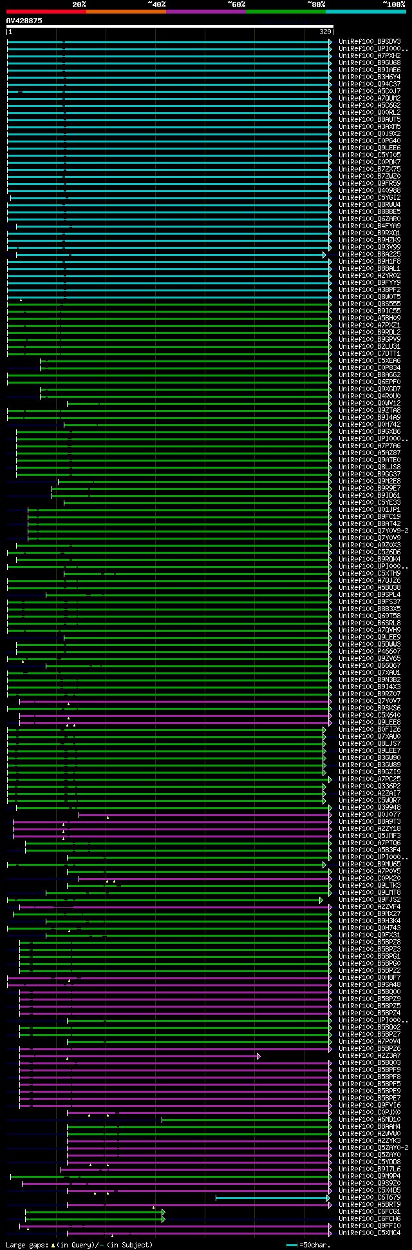Select the UniRef100_B5BQ00 label
This screenshot has width=412, height=1250.
370,991
